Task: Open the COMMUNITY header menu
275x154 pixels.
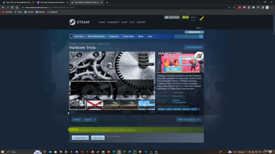Action: (x=113, y=22)
